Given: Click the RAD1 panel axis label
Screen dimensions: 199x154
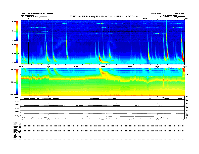Looking at the screenshot, I should tap(20, 55).
